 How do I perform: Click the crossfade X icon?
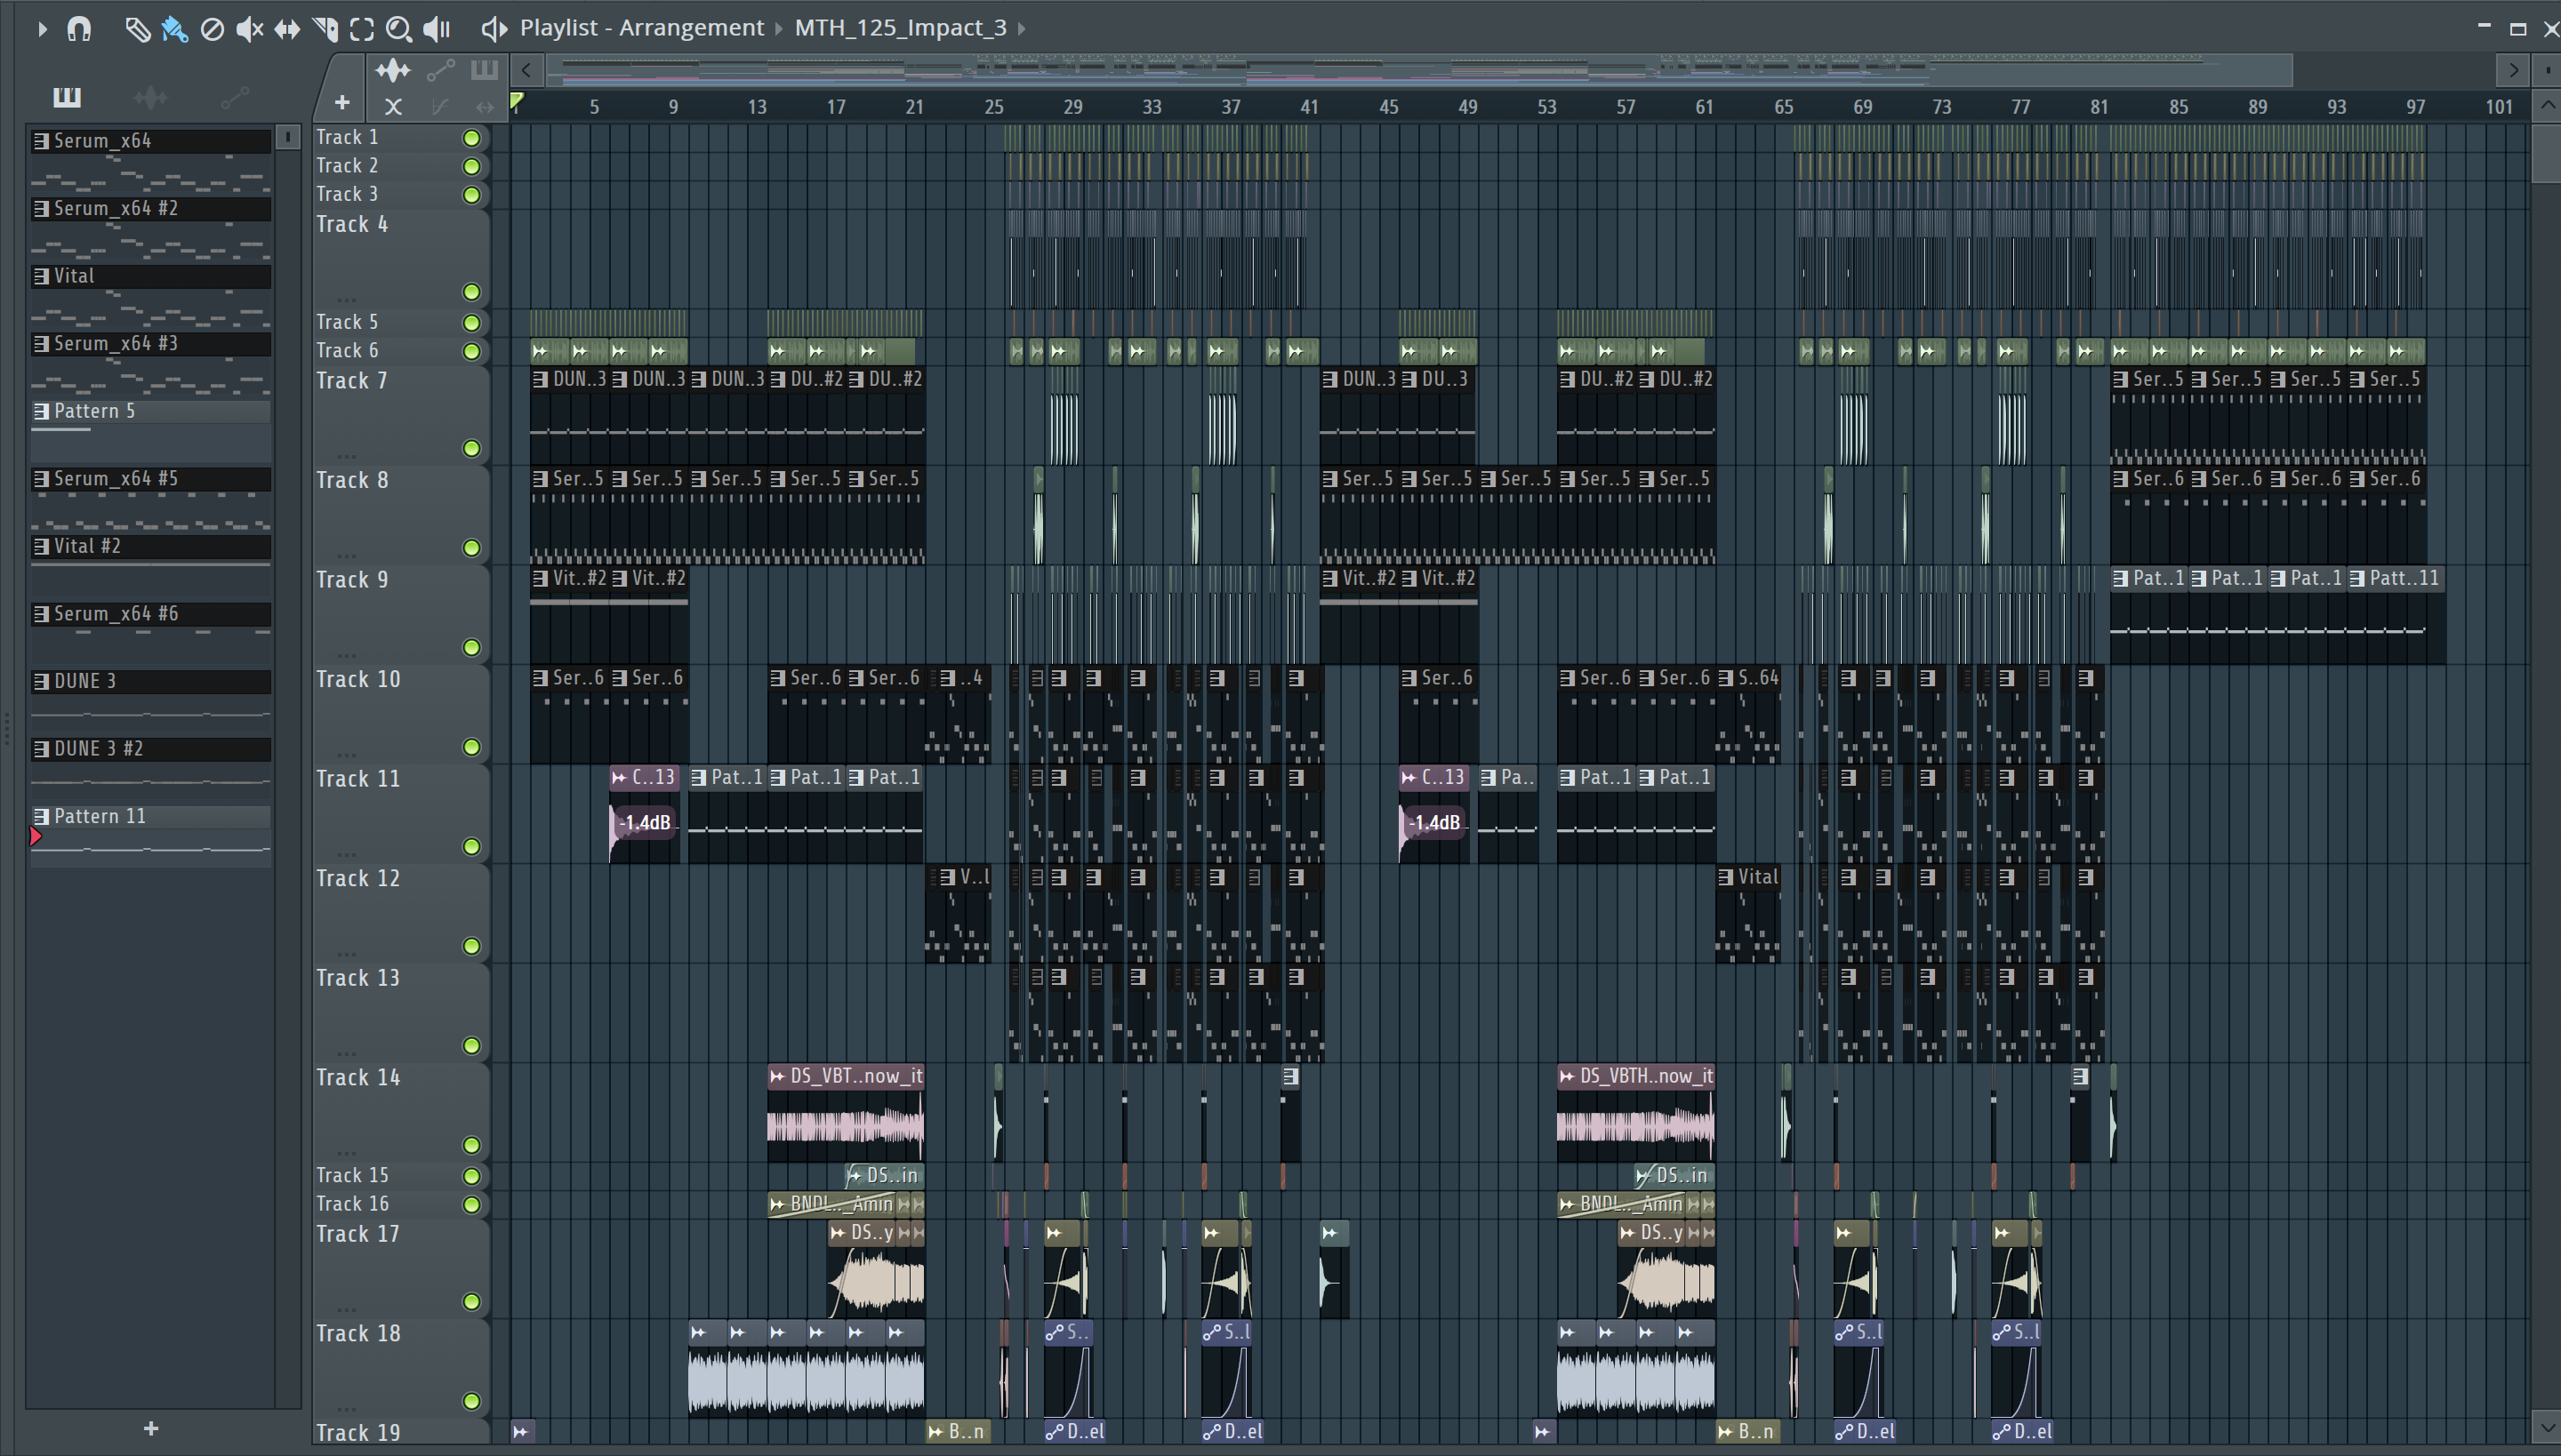[393, 106]
